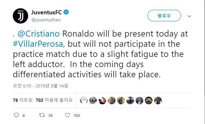Click the first liker avatar thumbnail
The height and width of the screenshot is (124, 205).
(x=84, y=100)
